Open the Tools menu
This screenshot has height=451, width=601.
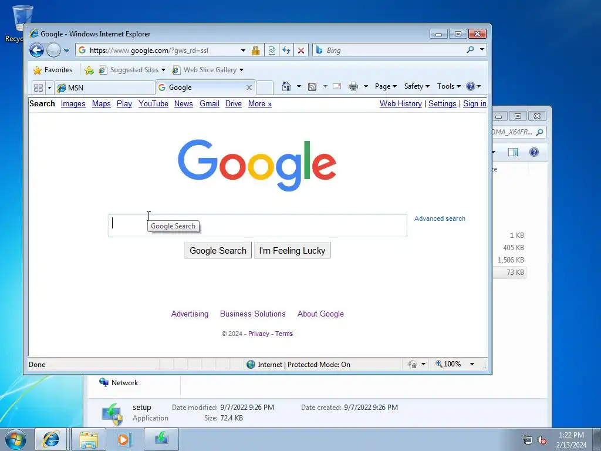[449, 86]
